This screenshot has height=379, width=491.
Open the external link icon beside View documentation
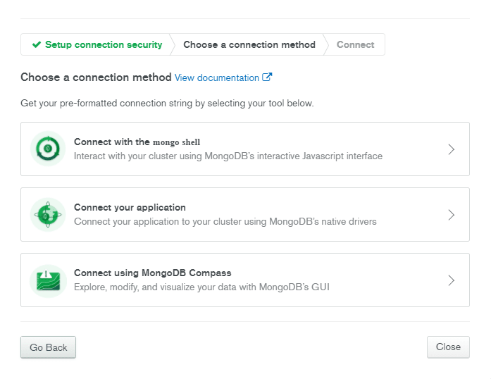(267, 77)
